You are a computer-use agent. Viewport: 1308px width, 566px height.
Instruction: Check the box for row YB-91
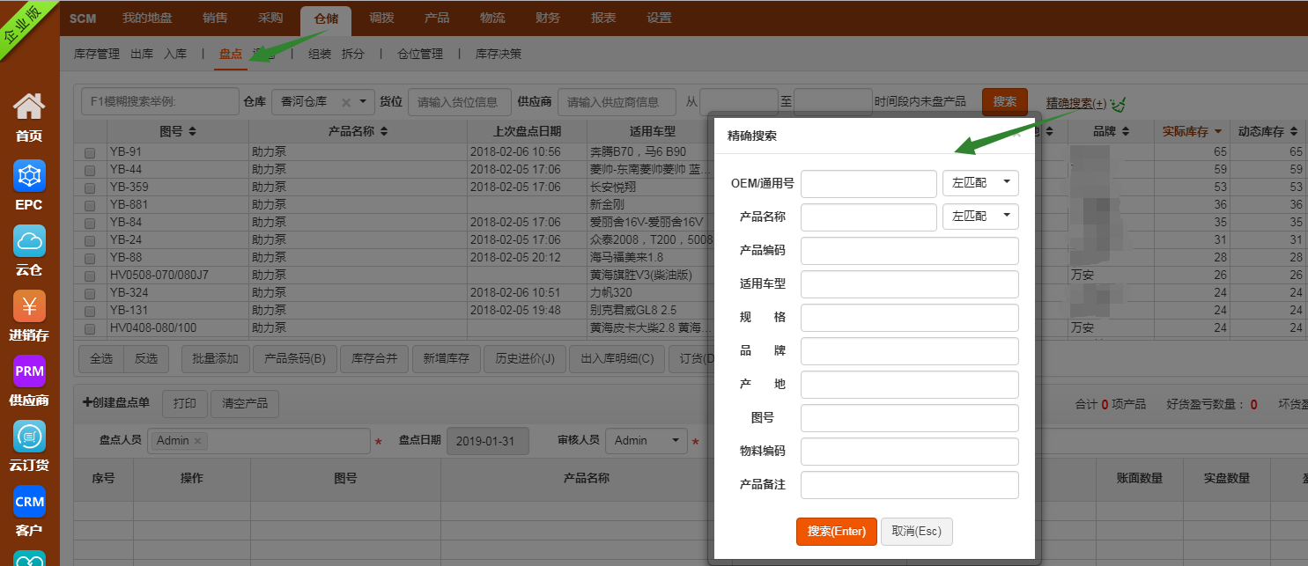(x=90, y=152)
